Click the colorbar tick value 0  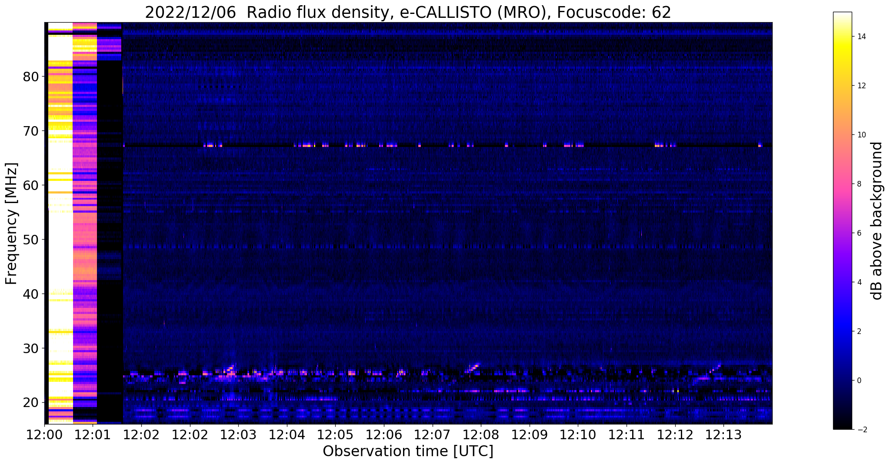859,381
